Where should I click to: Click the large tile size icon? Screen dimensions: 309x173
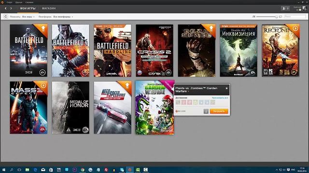tap(281, 17)
